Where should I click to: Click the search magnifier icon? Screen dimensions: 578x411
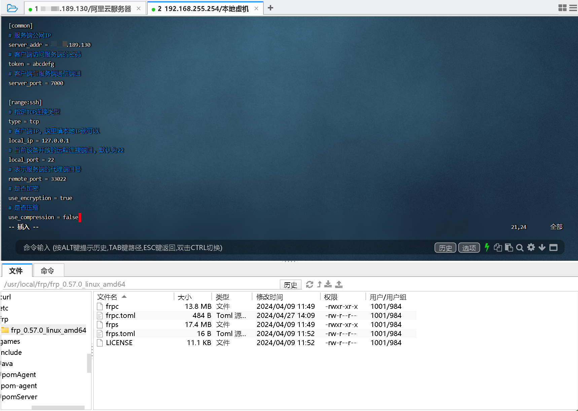[520, 248]
